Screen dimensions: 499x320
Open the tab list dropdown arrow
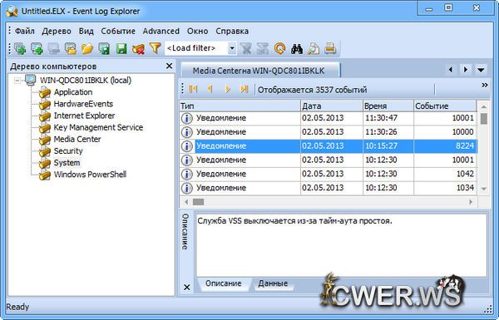481,70
